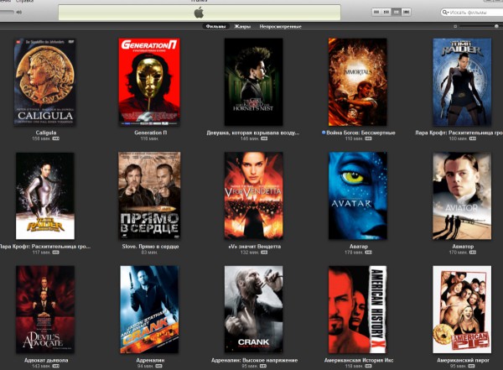
Task: Click the speaker volume icon
Action: coord(19,13)
